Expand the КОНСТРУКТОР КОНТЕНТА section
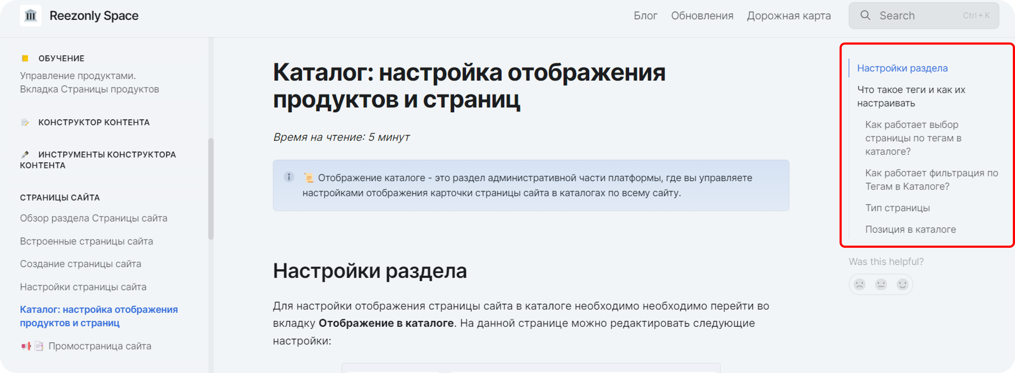 coord(94,122)
